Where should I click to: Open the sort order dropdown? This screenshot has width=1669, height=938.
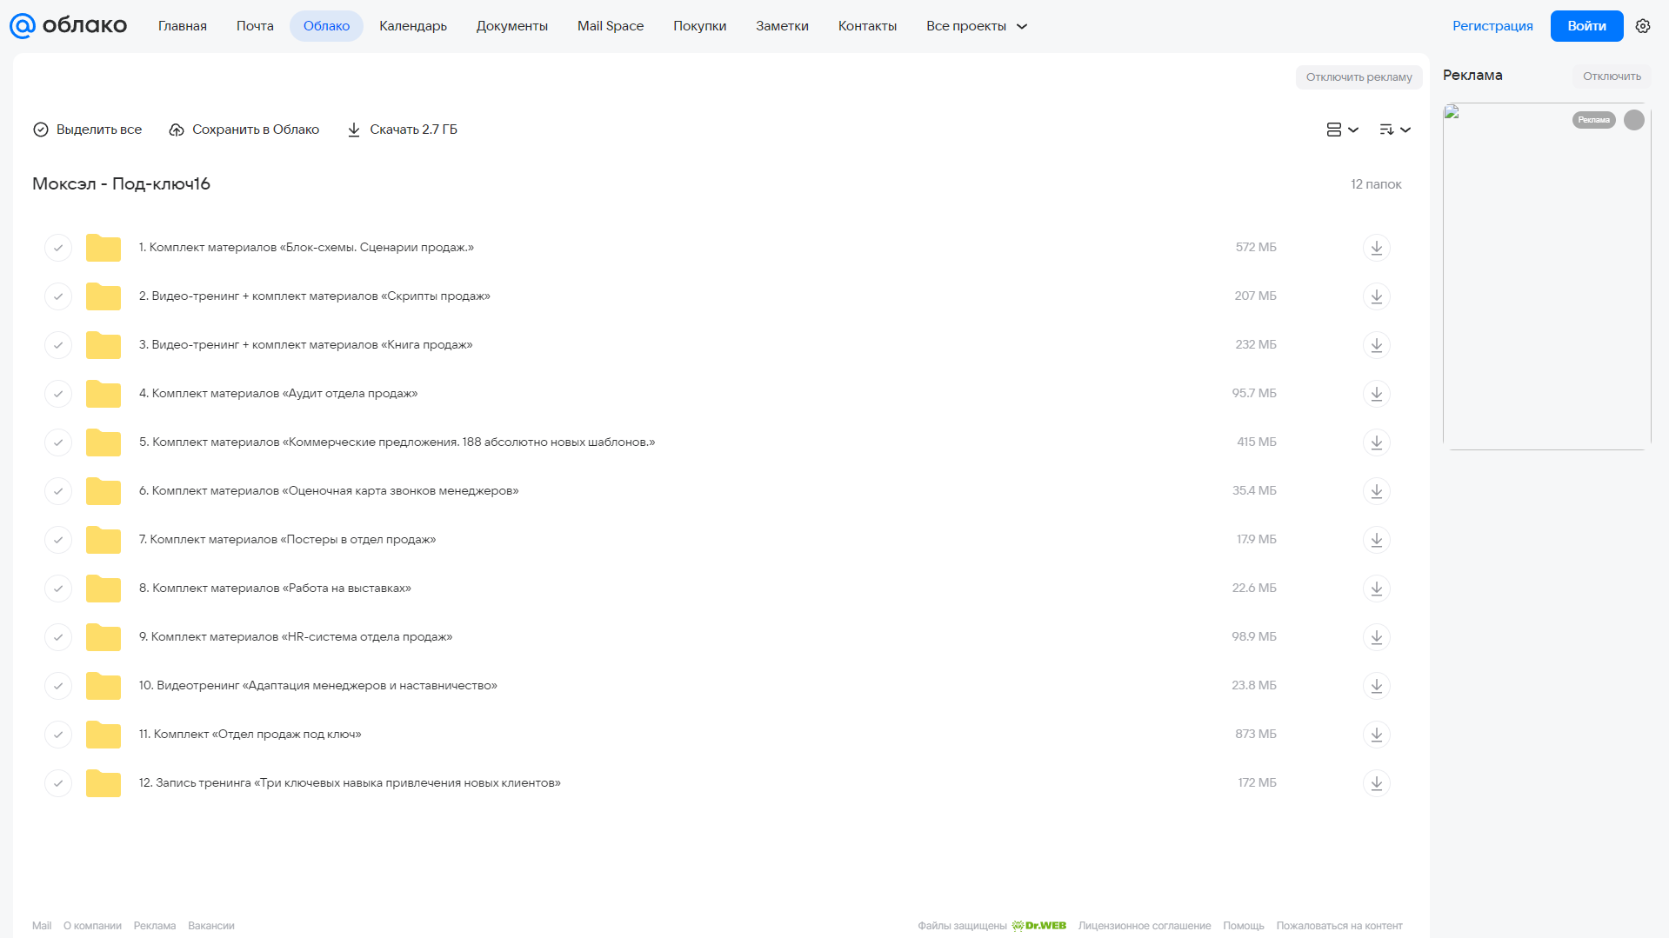pyautogui.click(x=1395, y=130)
